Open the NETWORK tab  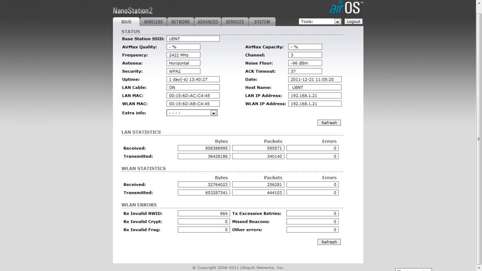coord(180,22)
